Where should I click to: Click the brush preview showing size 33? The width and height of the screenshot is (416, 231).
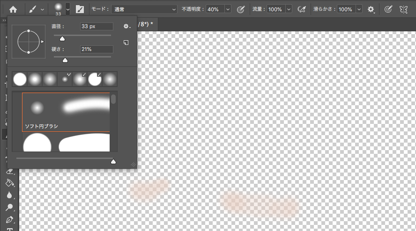pos(58,9)
